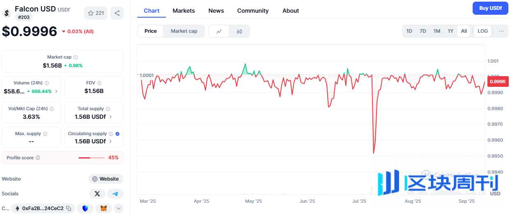Open X (Twitter) social link
Viewport: 510px width, 215px height.
(97, 194)
